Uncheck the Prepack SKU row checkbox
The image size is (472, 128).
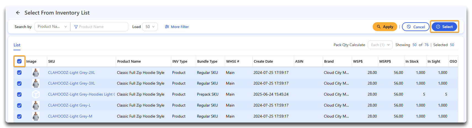(19, 94)
